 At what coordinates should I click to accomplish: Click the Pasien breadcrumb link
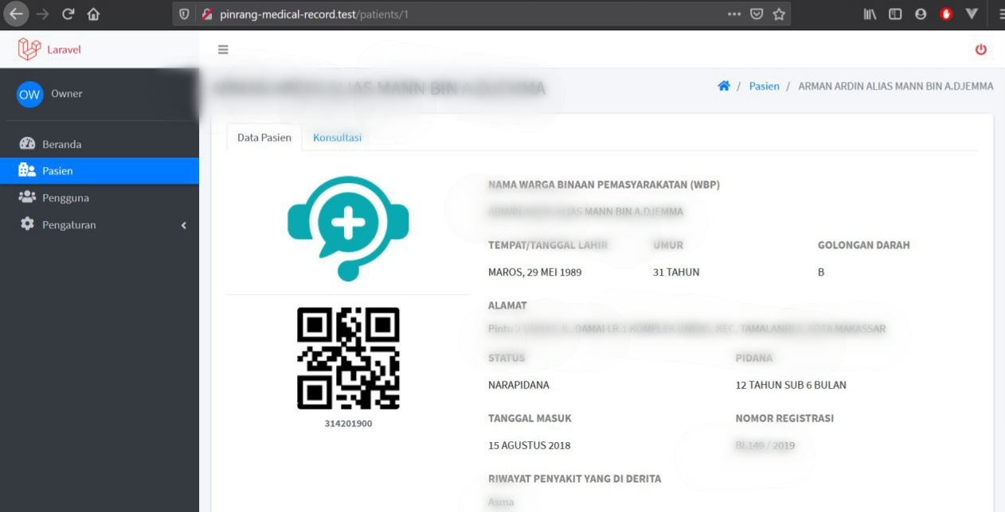765,86
